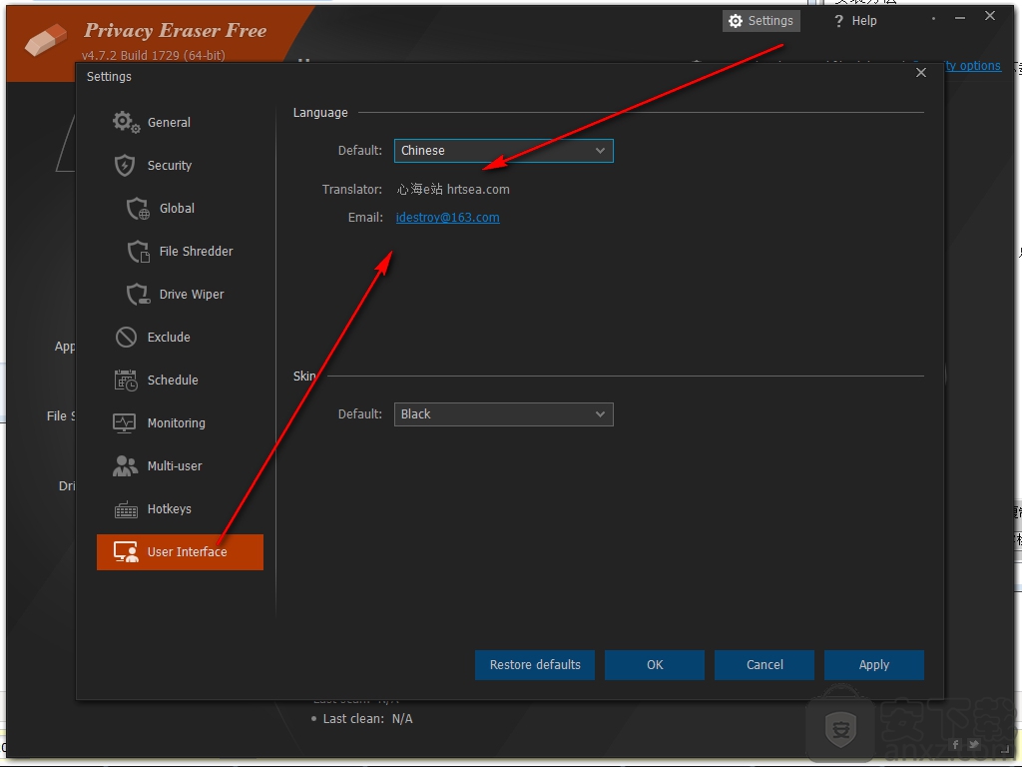
Task: Select Drive Wiper settings
Action: tap(180, 295)
